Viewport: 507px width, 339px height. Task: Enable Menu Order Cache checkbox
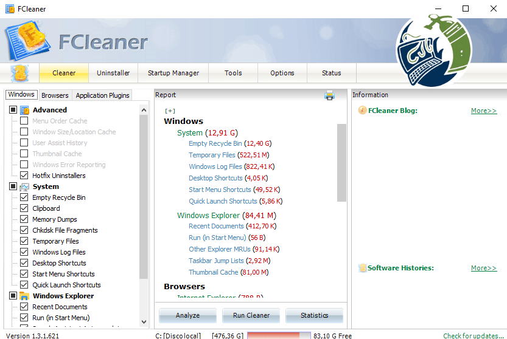(x=24, y=121)
